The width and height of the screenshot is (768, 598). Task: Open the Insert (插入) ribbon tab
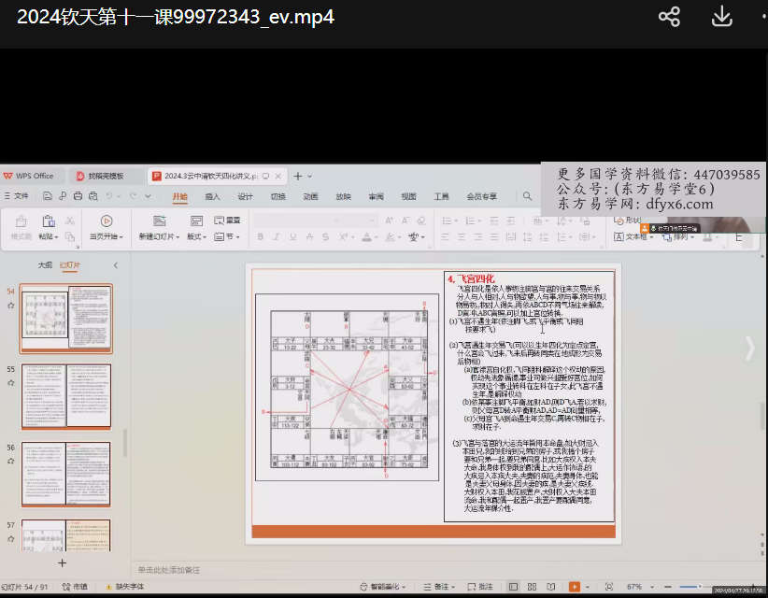(212, 197)
